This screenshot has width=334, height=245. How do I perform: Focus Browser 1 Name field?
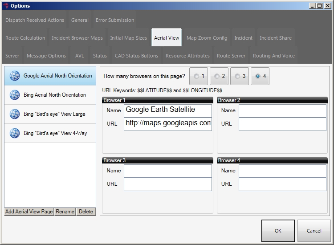point(168,110)
